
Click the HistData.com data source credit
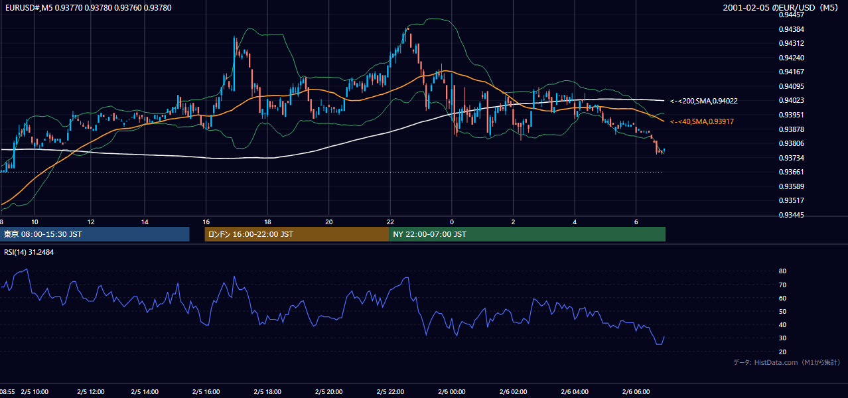(x=787, y=362)
